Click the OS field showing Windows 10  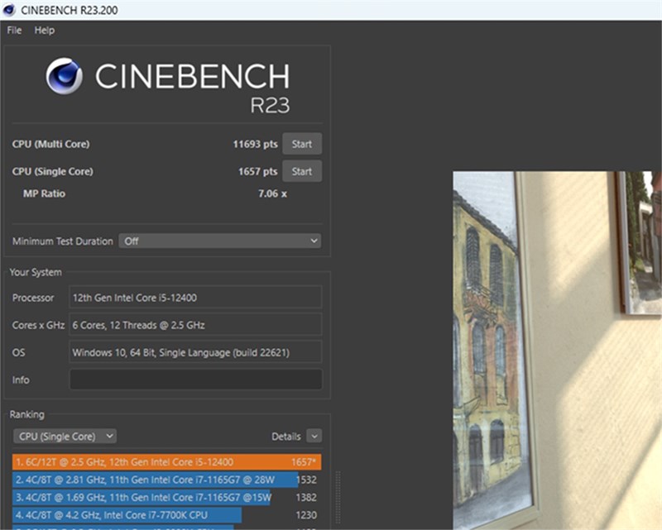(x=195, y=352)
